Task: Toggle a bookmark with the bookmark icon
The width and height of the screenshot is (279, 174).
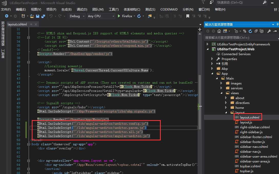Action: tap(188, 16)
